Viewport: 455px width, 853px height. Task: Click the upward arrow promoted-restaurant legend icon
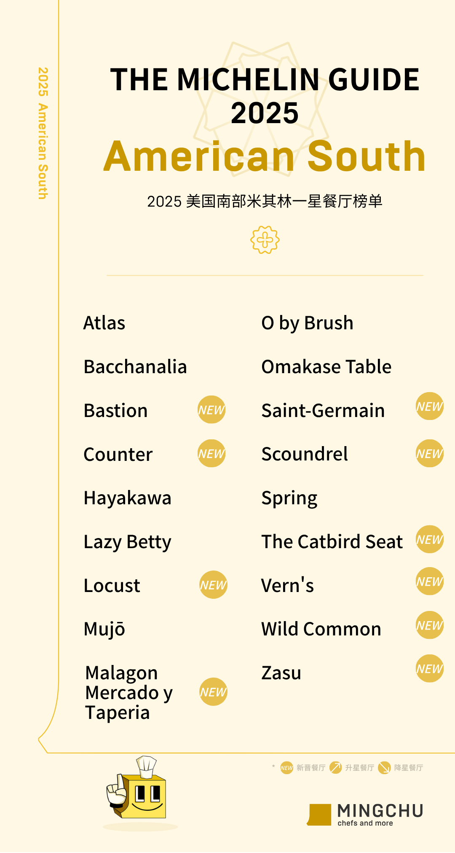tap(335, 767)
